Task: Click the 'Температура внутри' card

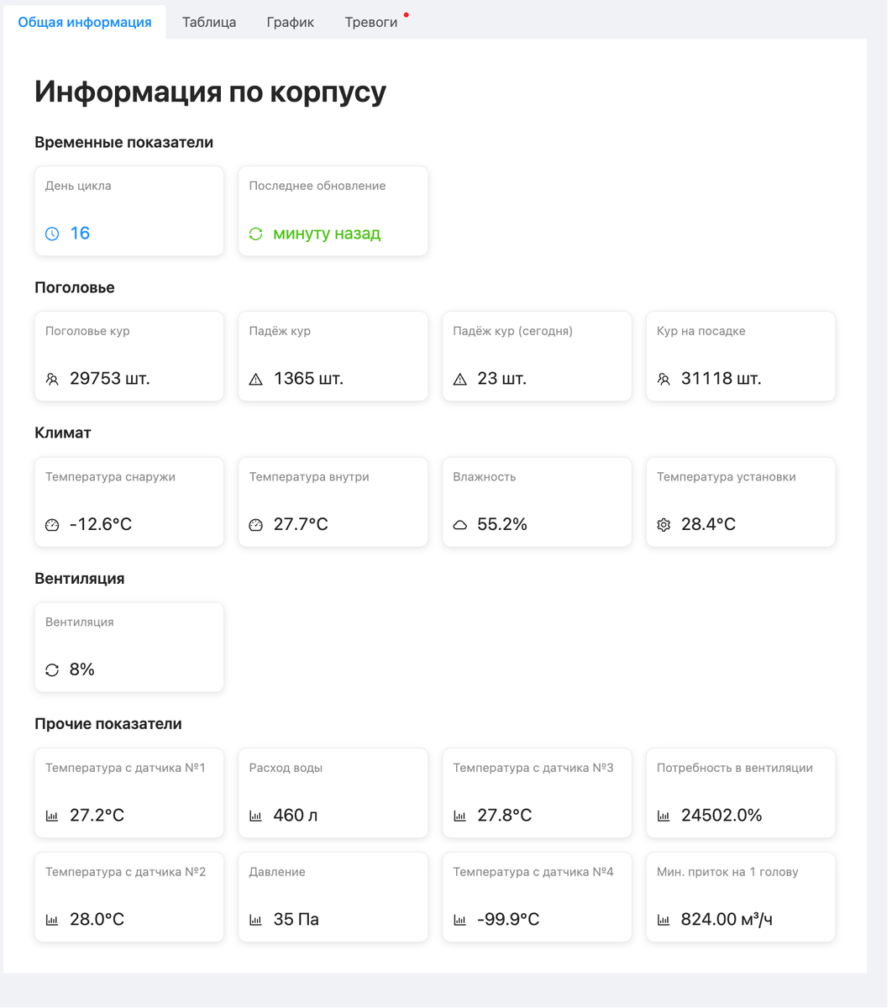Action: coord(333,501)
